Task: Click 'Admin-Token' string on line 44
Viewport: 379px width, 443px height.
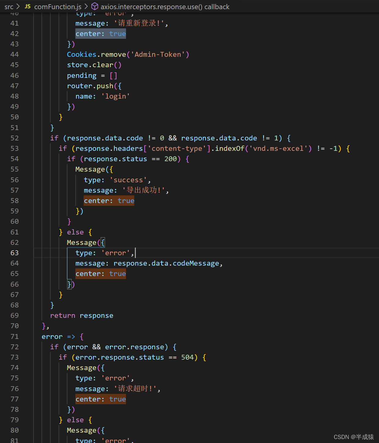Action: coord(158,54)
